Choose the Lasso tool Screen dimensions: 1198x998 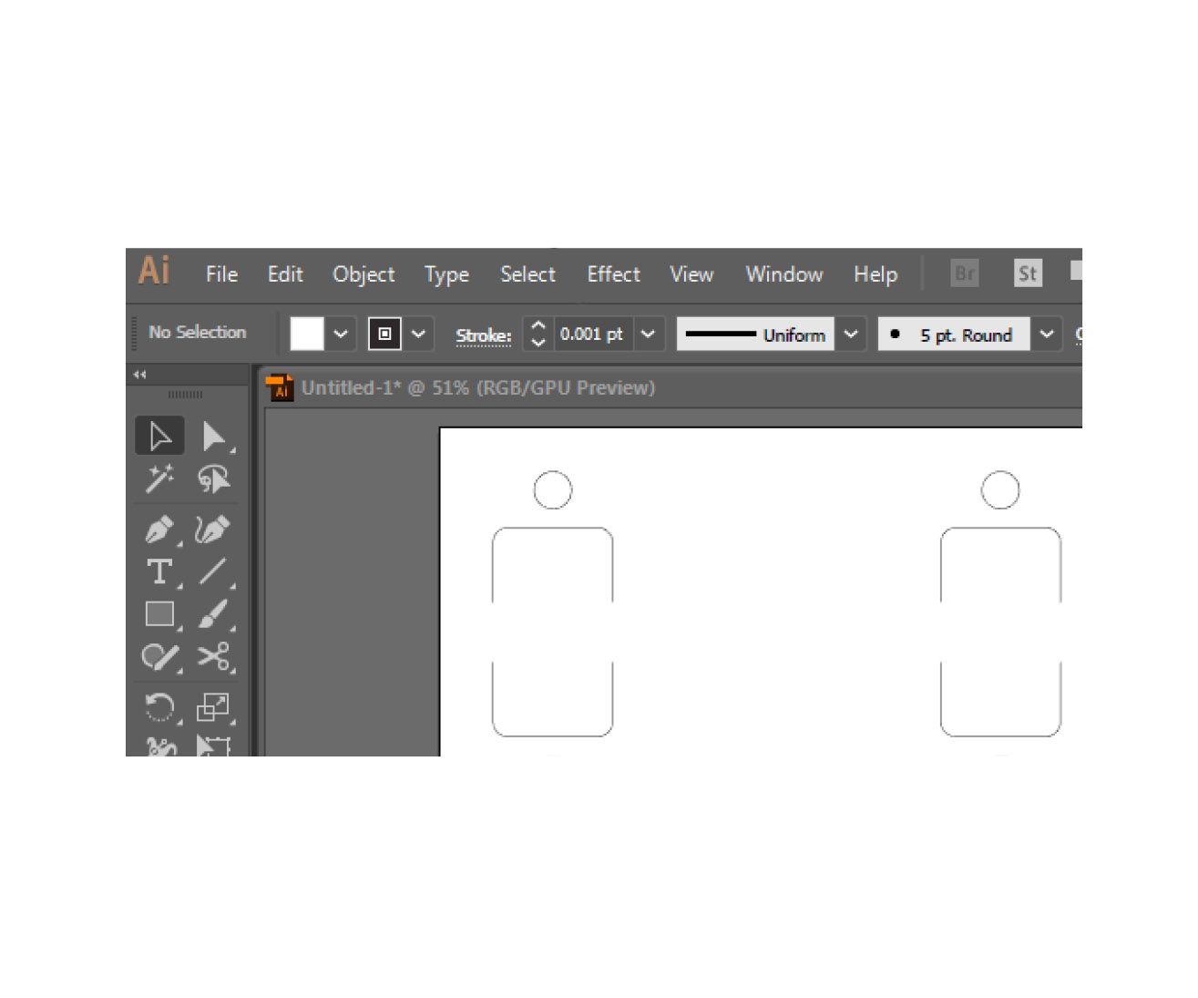[213, 478]
